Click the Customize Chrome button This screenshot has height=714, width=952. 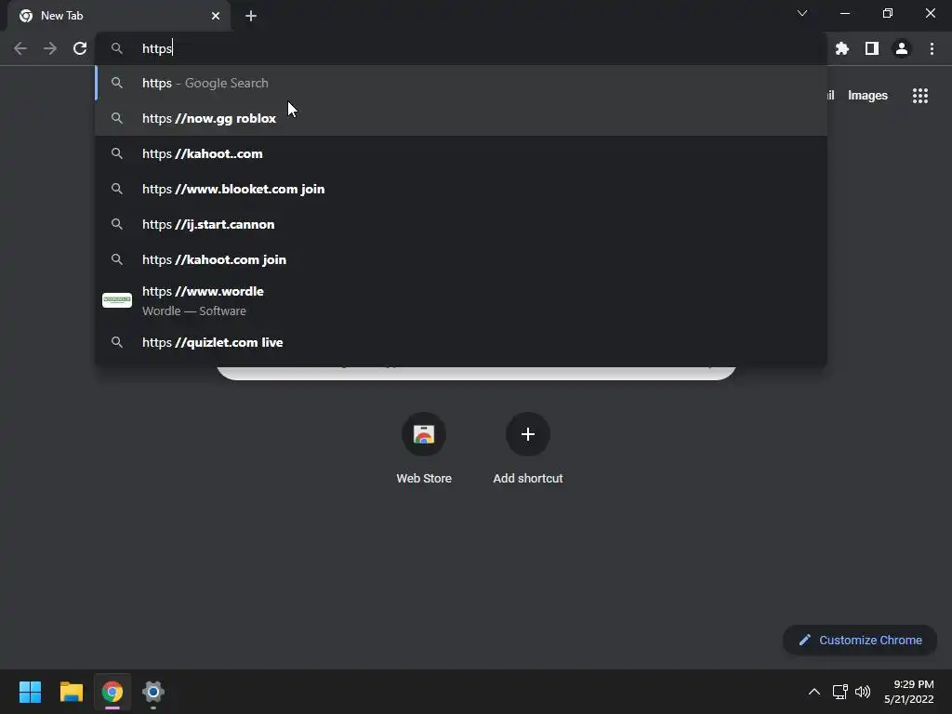point(860,640)
